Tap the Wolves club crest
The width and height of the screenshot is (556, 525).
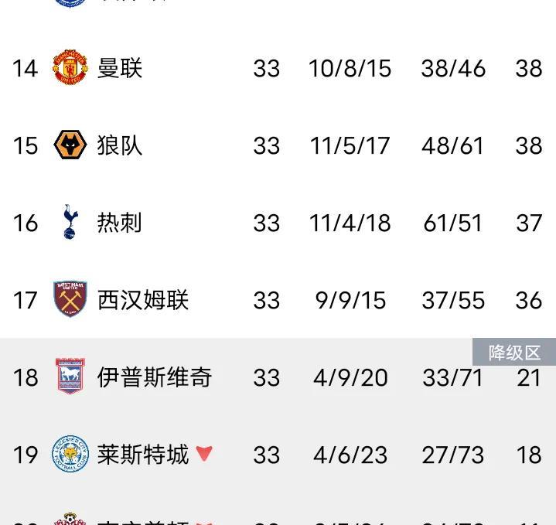[70, 145]
